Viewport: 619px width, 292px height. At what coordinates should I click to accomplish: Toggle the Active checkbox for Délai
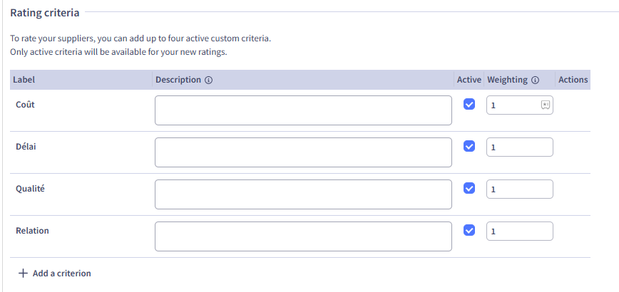(469, 147)
